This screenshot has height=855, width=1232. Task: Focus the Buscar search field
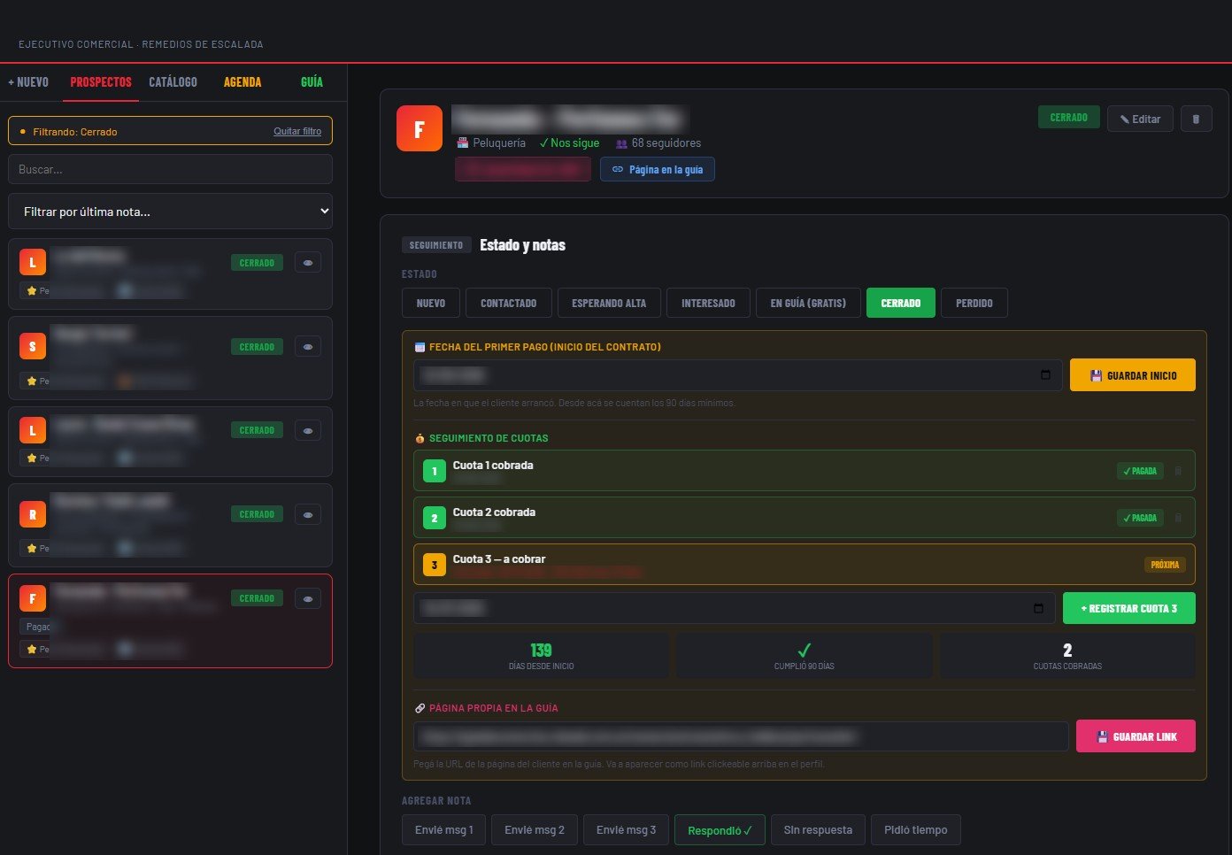point(171,169)
